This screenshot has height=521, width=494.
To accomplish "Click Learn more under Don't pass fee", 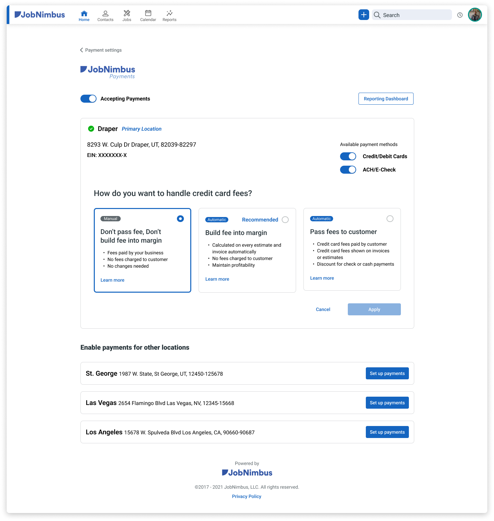I will pos(112,280).
